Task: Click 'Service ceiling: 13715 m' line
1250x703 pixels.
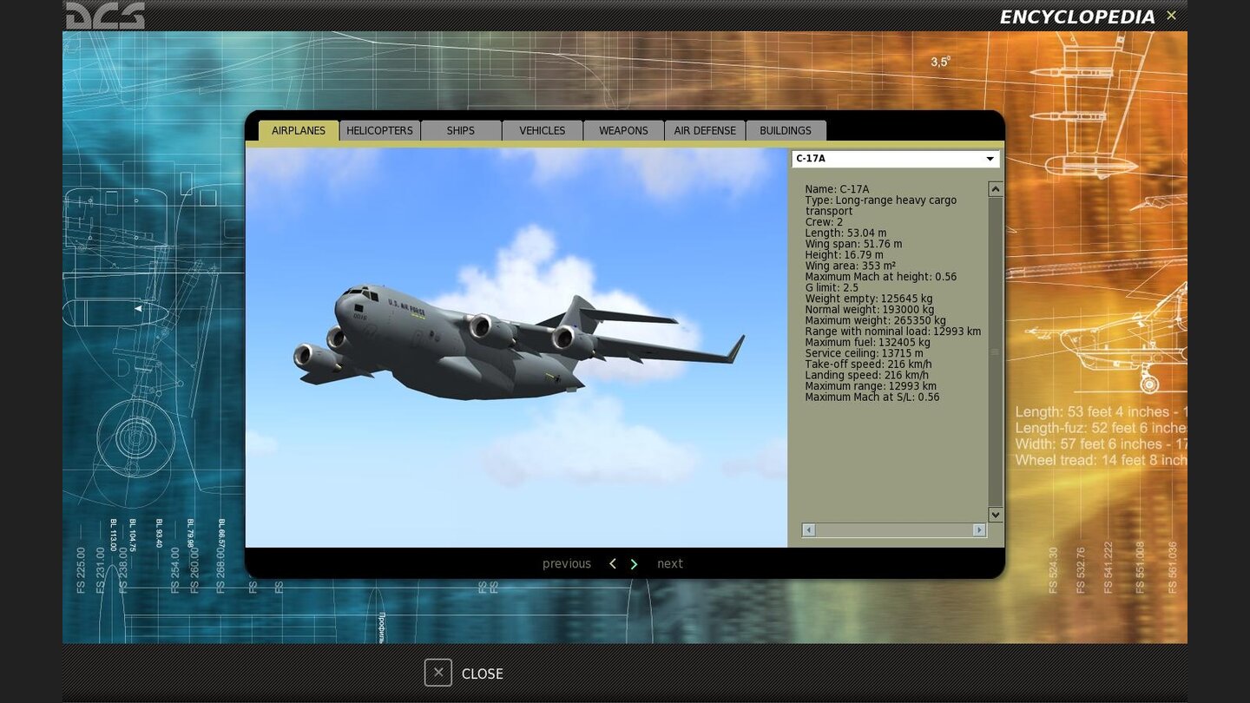Action: (x=865, y=353)
